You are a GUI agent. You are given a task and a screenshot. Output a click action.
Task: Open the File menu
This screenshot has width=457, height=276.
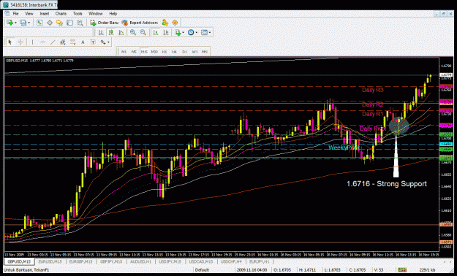[x=15, y=14]
